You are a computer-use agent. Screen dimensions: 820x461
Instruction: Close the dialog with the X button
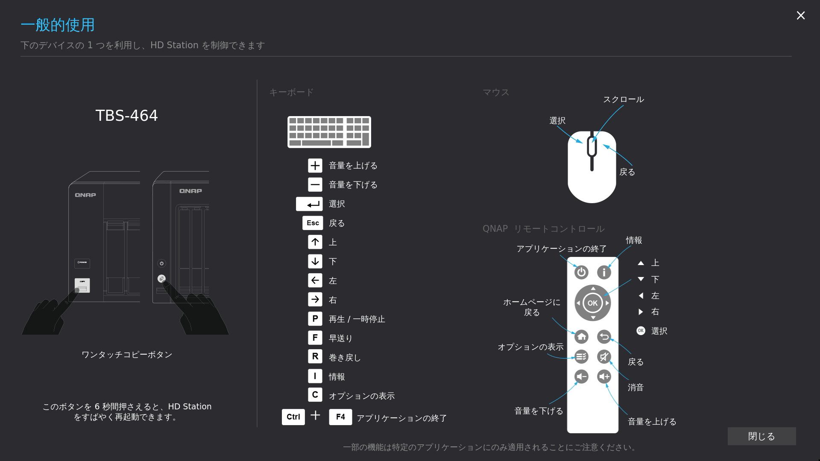click(801, 16)
